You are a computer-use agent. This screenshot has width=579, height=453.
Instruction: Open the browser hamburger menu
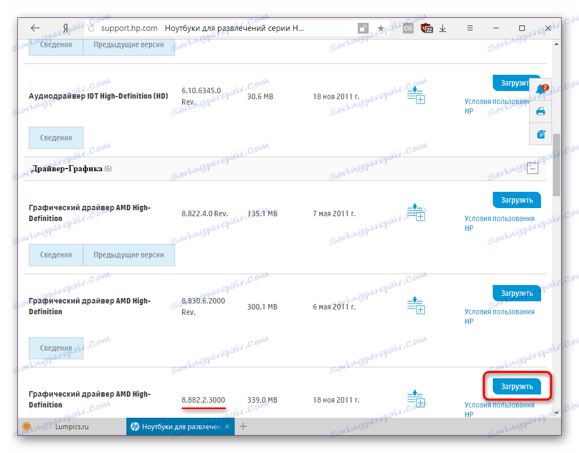tap(469, 28)
